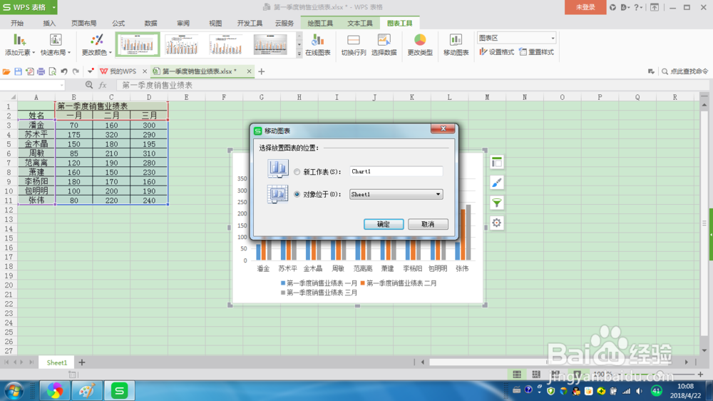Switch to 我的WPS document tab

[x=123, y=71]
